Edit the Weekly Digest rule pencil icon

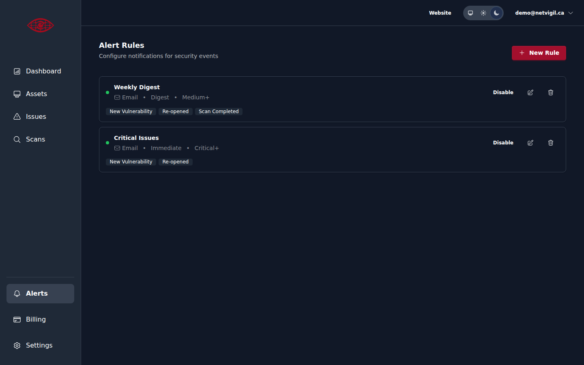click(530, 92)
